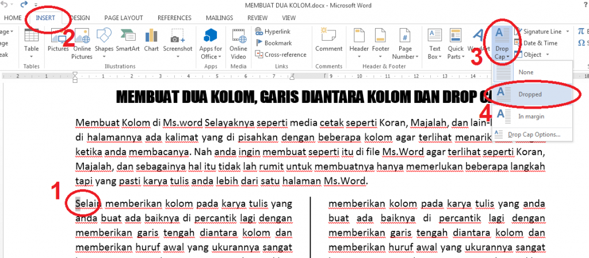Screen dimensions: 589x258
Task: Insert a Signature Line
Action: click(x=538, y=32)
